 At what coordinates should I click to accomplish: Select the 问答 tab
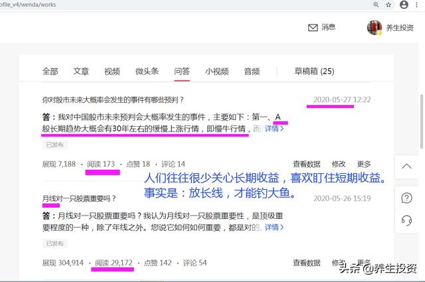(182, 72)
